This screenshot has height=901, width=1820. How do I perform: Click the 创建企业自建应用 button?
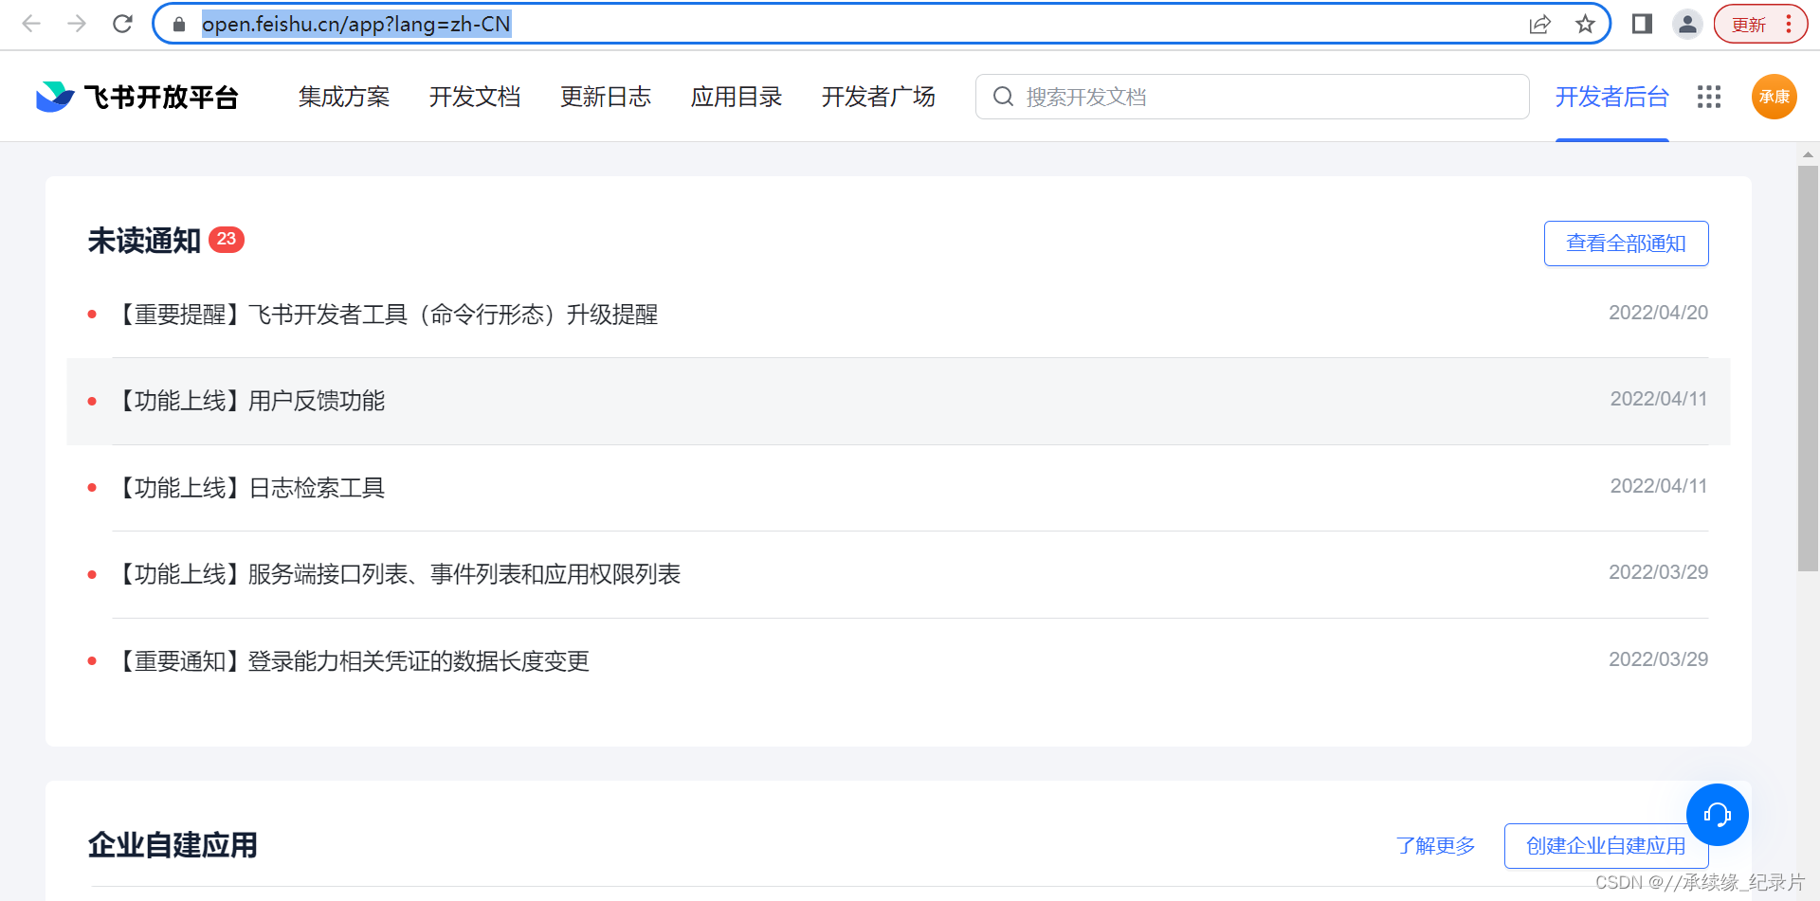[x=1607, y=846]
